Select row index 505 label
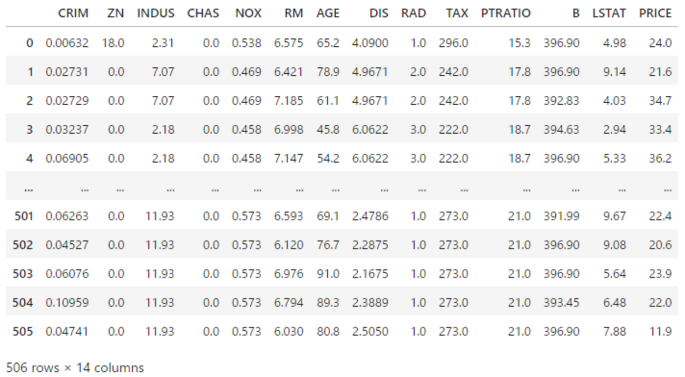The height and width of the screenshot is (377, 685). click(23, 332)
